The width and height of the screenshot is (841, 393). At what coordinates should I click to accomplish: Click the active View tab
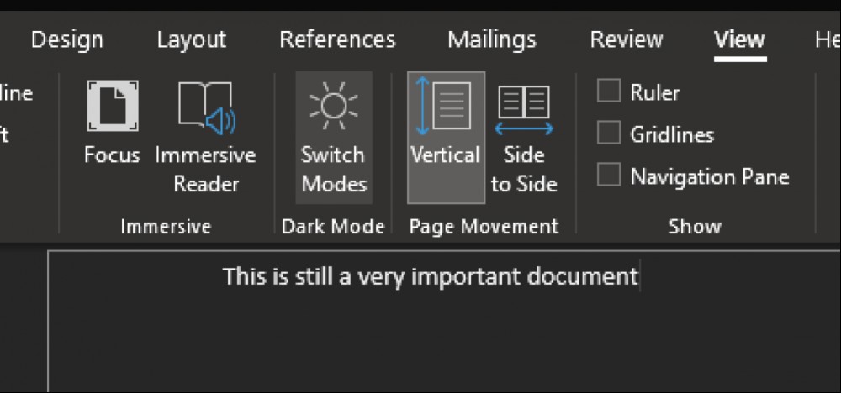[x=739, y=40]
